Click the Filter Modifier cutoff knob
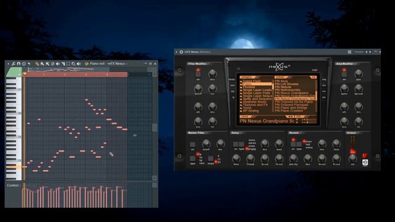 [198, 88]
